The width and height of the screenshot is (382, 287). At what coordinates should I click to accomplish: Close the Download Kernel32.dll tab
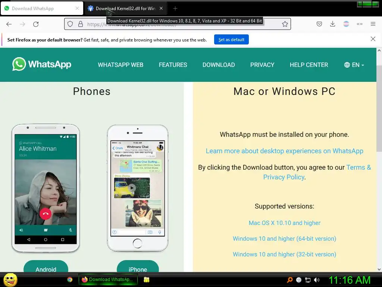pos(161,8)
